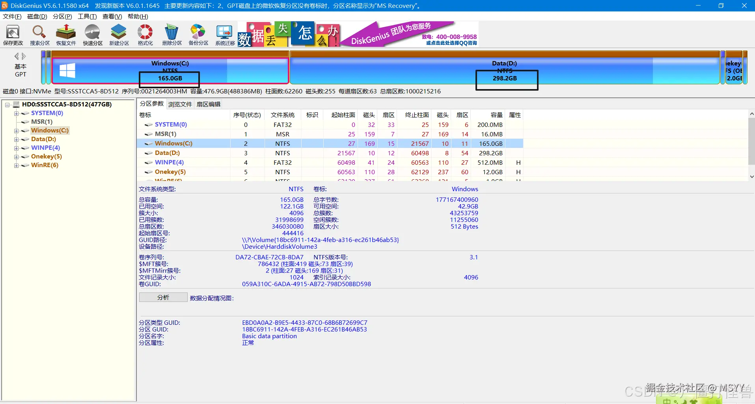Viewport: 755px width, 404px height.
Task: Click the 删除分区 delete partition icon
Action: (x=172, y=35)
